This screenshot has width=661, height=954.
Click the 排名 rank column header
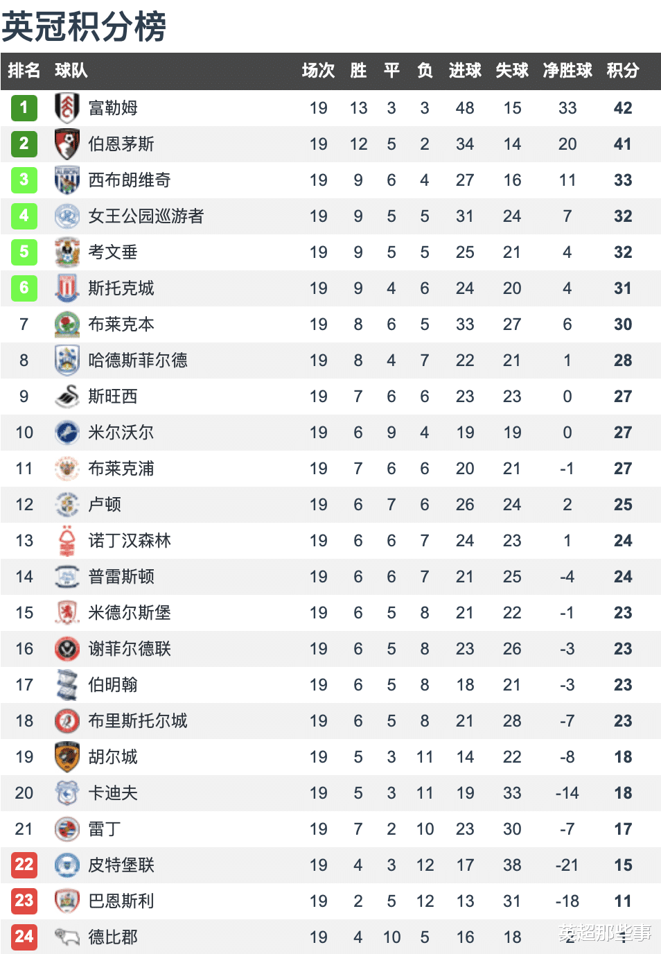(x=24, y=70)
